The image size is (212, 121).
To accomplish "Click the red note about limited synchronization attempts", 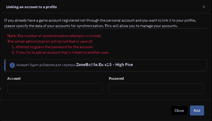I will click(54, 36).
